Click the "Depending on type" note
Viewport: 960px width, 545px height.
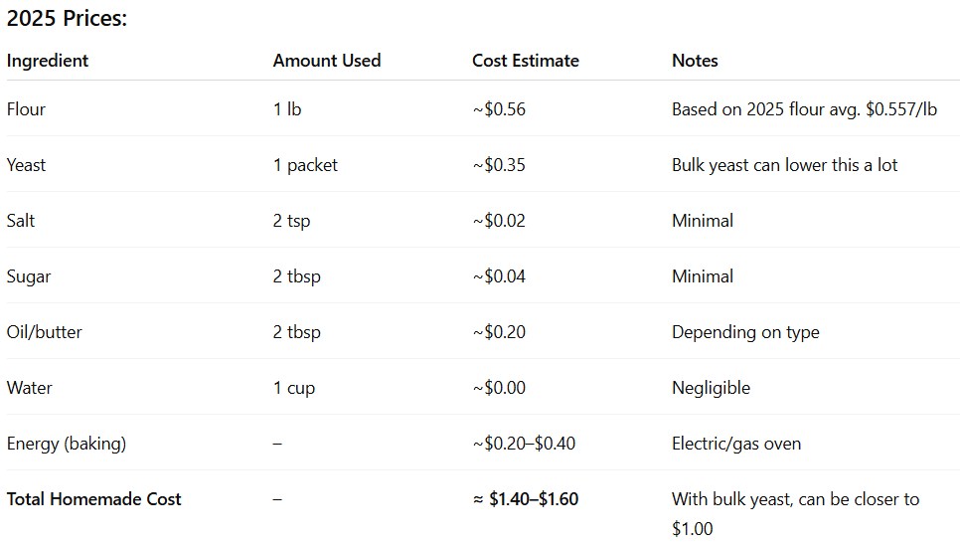pyautogui.click(x=745, y=332)
